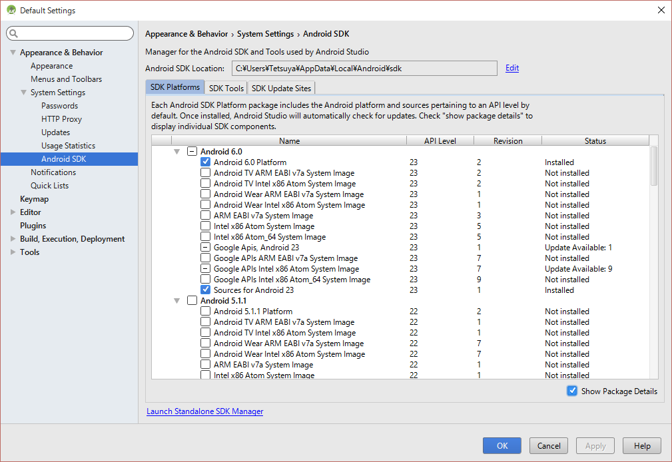672x462 pixels.
Task: Click the settings search field
Action: pyautogui.click(x=70, y=33)
